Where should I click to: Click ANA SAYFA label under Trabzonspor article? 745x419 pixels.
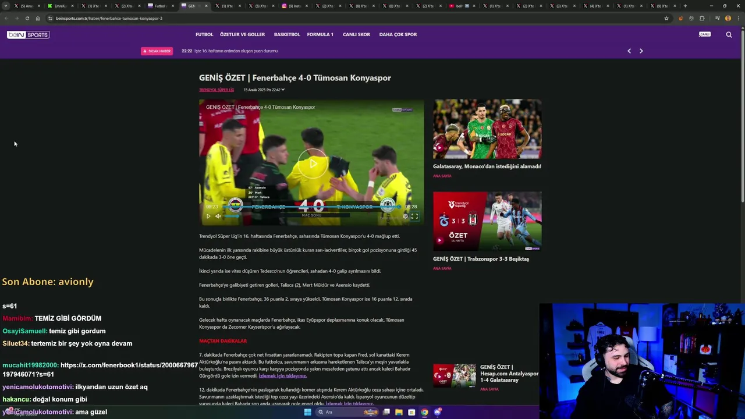pos(442,268)
